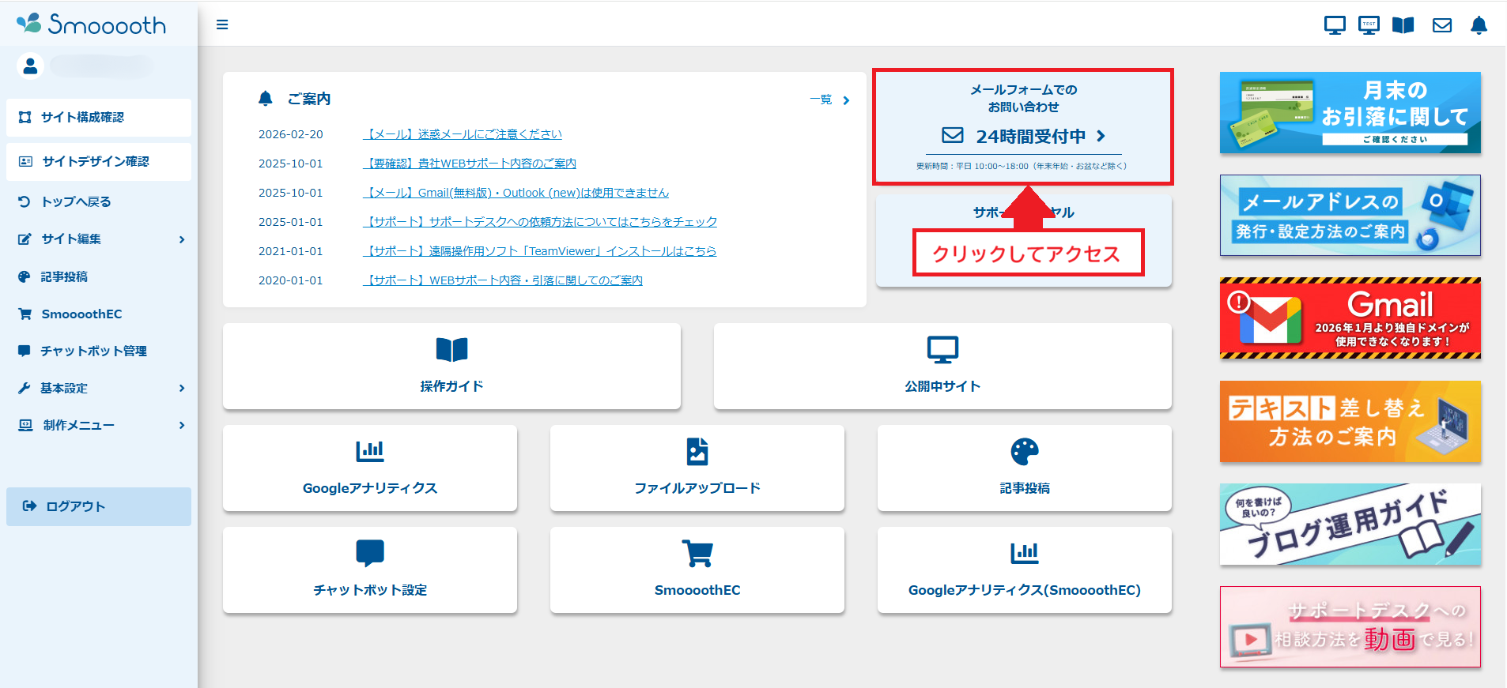This screenshot has width=1507, height=688.
Task: Click the 24時間受付中 mail form button
Action: pyautogui.click(x=1024, y=136)
